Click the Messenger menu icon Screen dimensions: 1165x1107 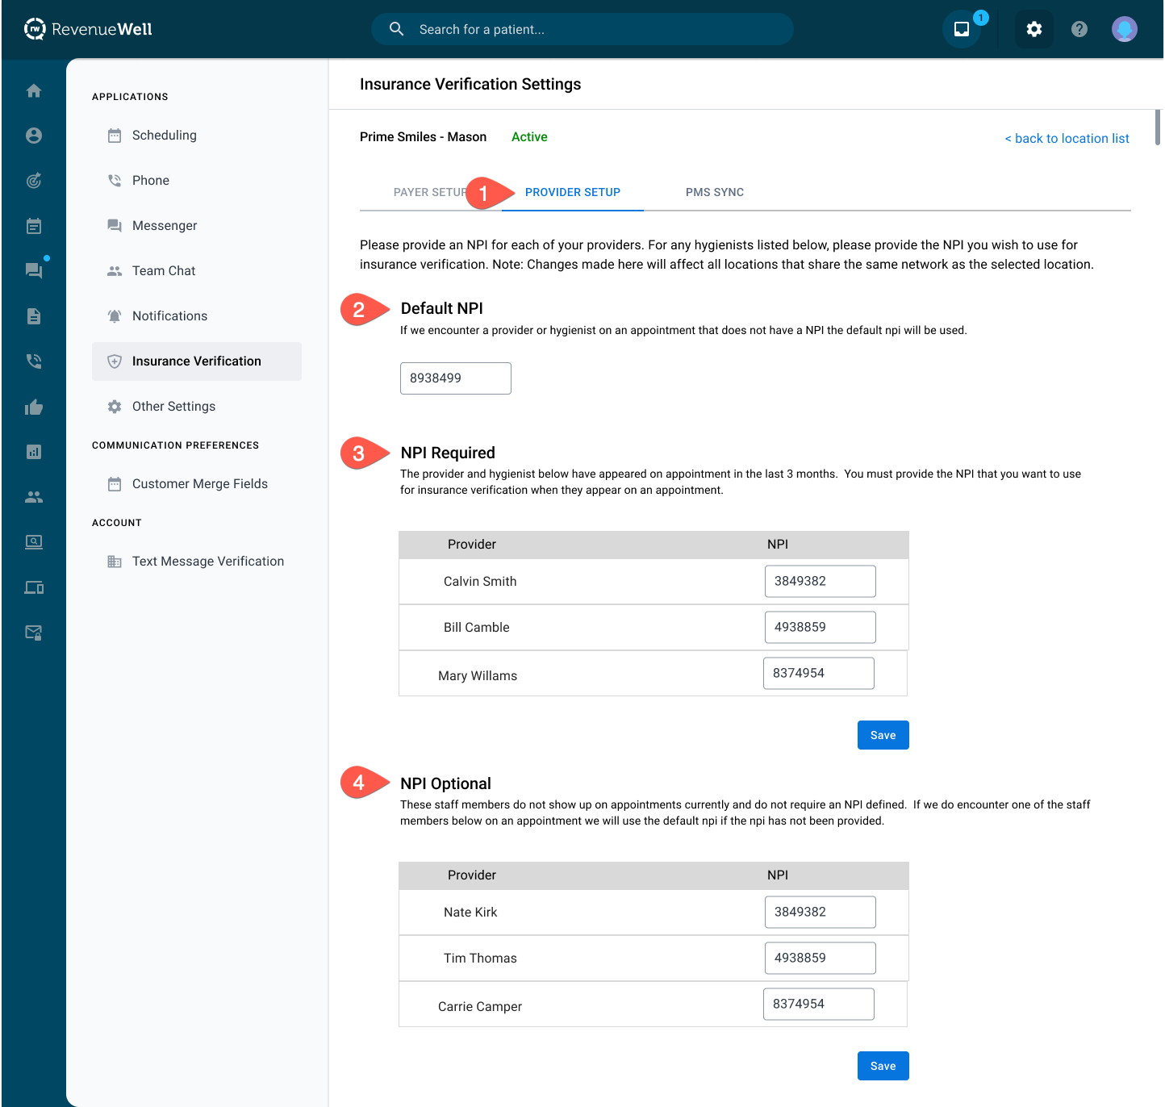(x=115, y=226)
